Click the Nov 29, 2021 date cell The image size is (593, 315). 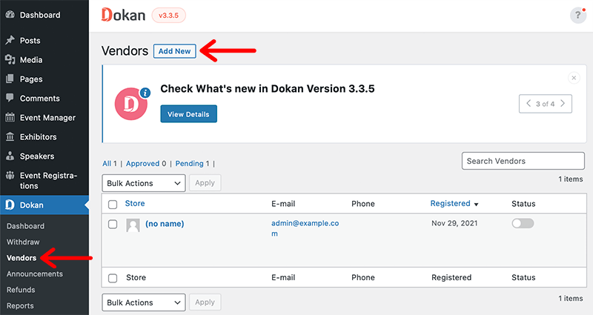tap(454, 223)
